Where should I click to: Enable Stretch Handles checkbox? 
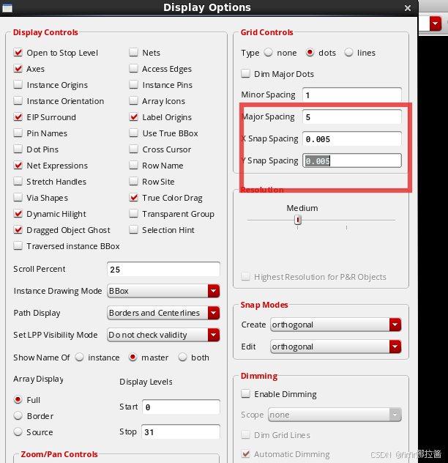coord(18,182)
